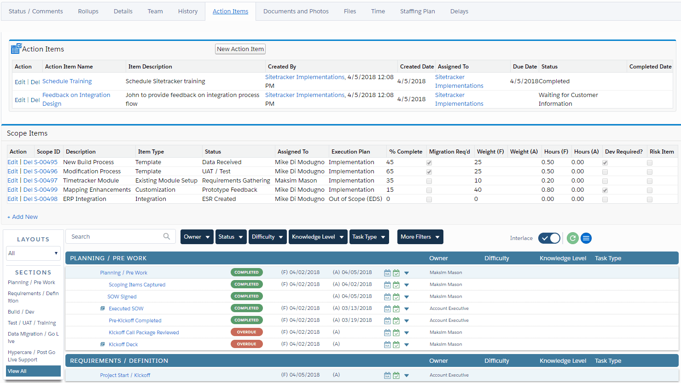681x383 pixels.
Task: Click the NA calendar icon for SOW Signed row
Action: pos(387,297)
